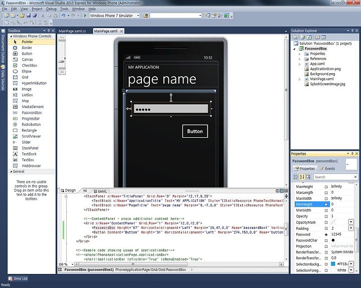Switch to the MainPage.xaml.cs tab

pyautogui.click(x=72, y=31)
